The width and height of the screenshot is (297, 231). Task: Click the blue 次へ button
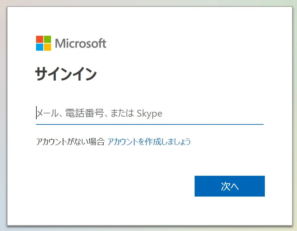pyautogui.click(x=229, y=186)
